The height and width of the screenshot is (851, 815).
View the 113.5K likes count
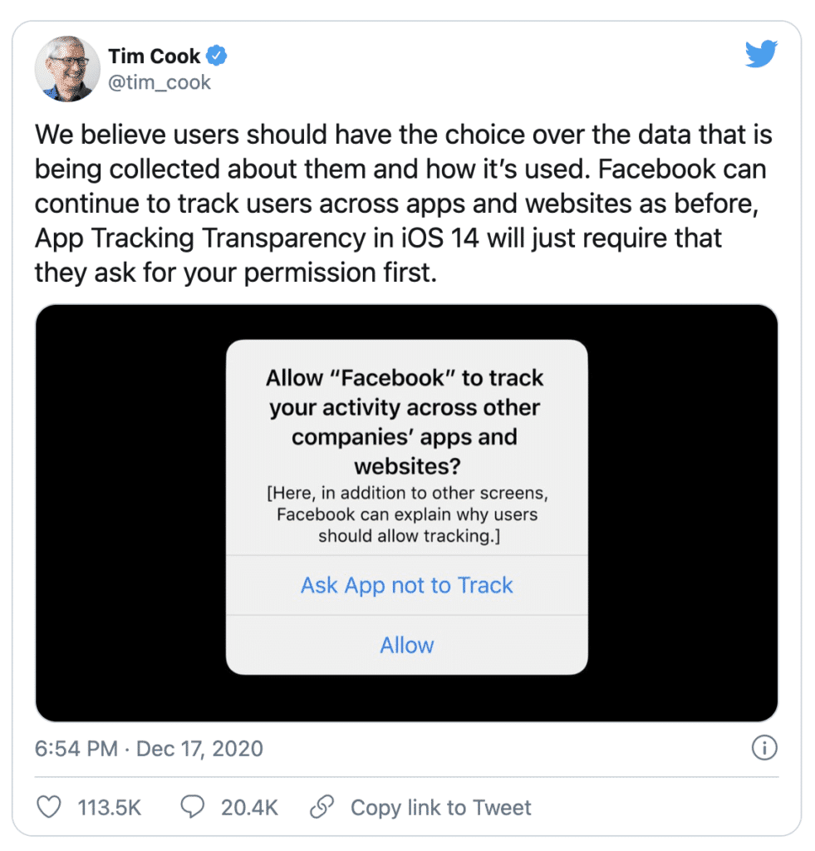[109, 808]
